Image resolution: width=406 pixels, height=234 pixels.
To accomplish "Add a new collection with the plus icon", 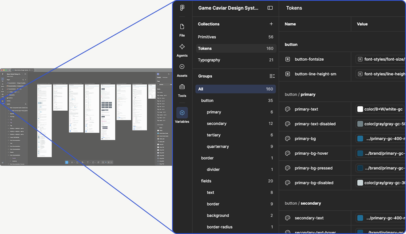I will point(271,24).
